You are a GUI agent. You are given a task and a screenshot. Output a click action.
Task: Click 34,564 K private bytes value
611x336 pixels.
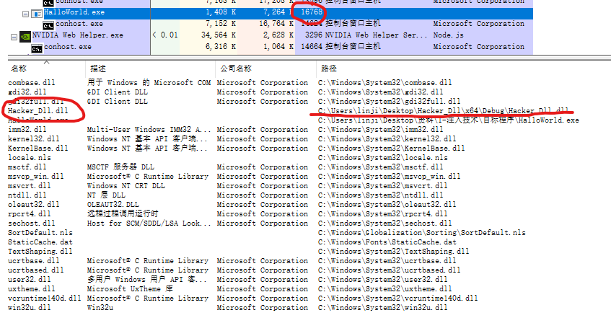pyautogui.click(x=219, y=35)
